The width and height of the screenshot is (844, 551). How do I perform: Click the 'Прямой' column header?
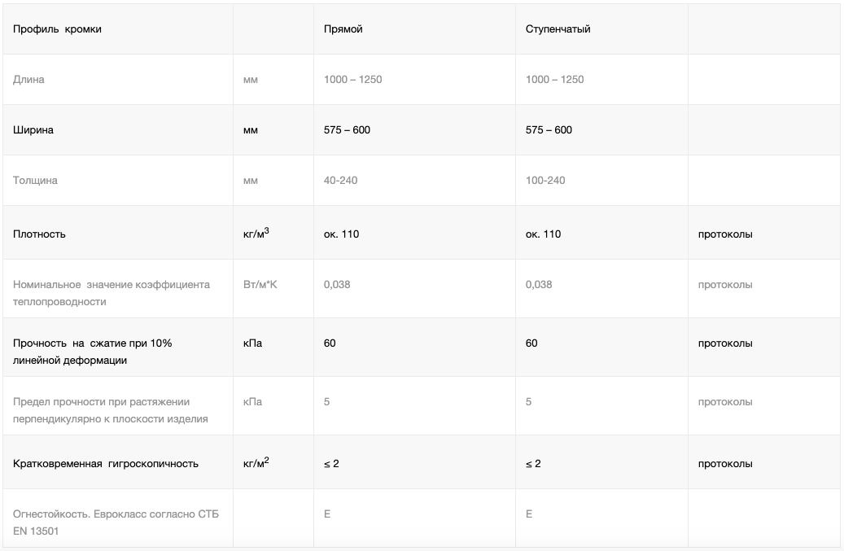point(343,29)
